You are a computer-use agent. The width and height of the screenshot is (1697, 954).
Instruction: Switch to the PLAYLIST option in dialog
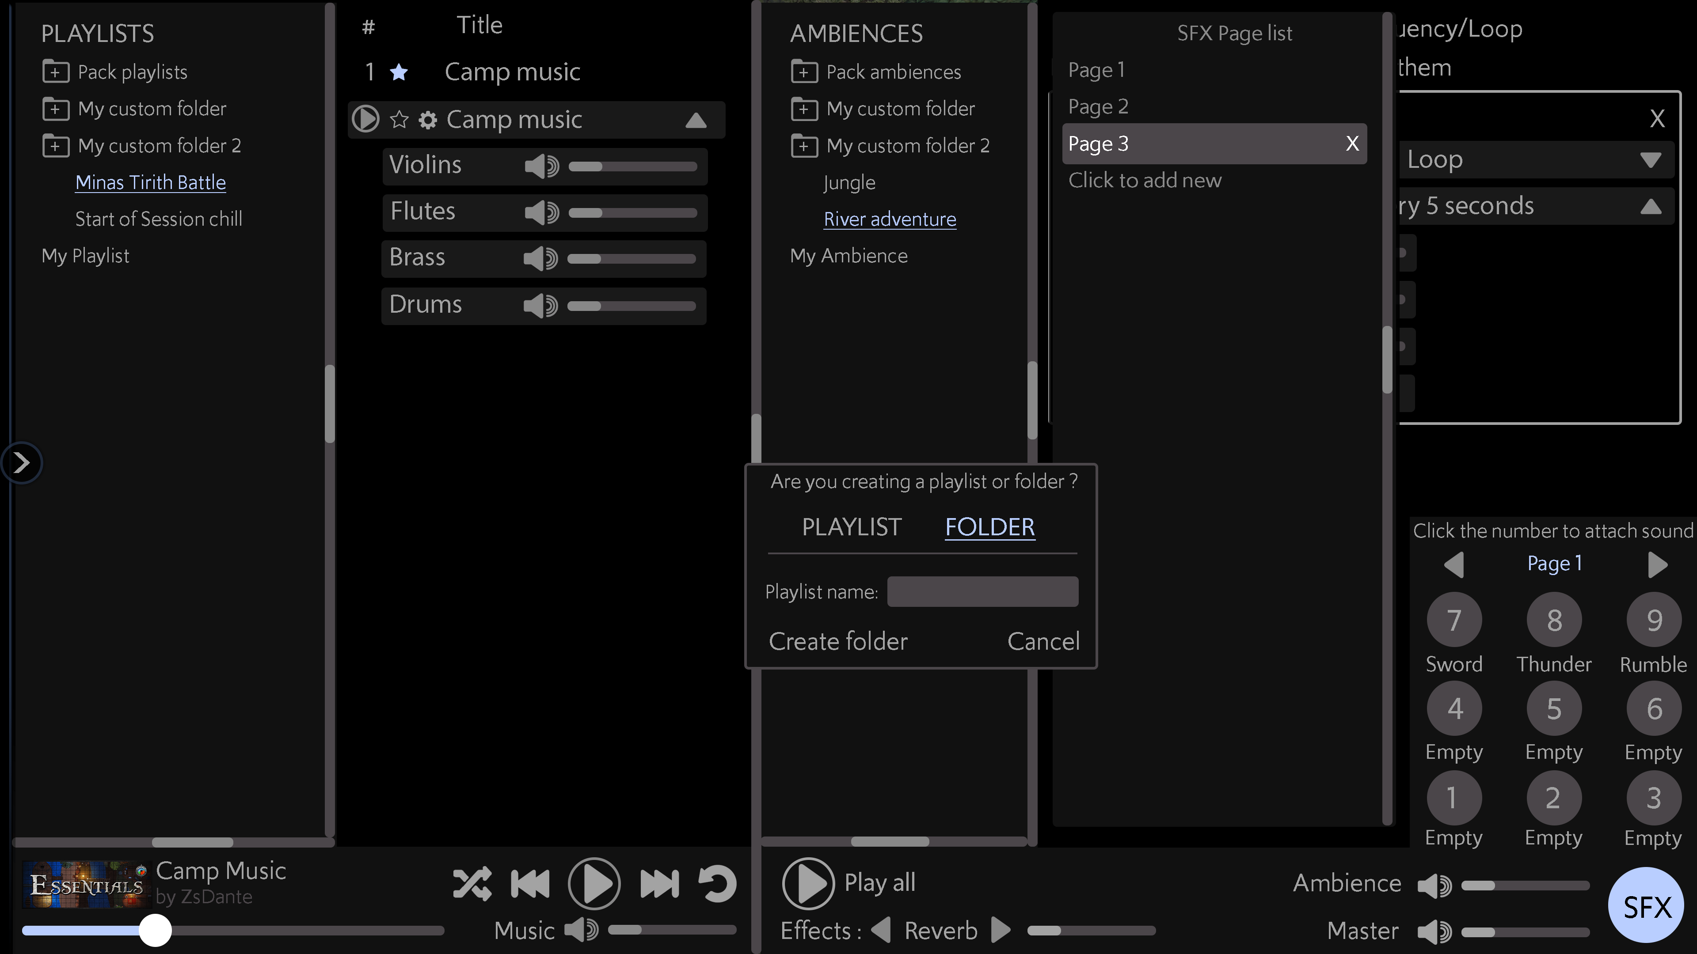pos(851,527)
